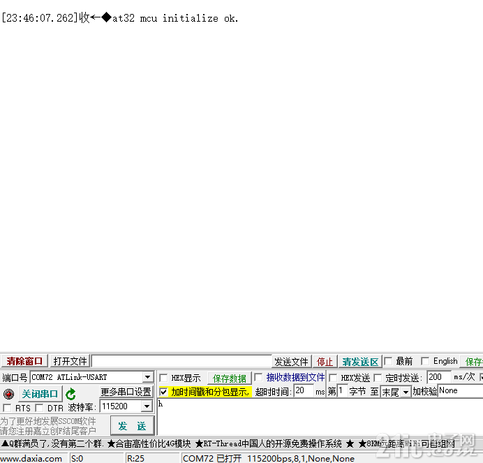Open a file with 打开文件 button
The width and height of the screenshot is (483, 463).
[70, 361]
